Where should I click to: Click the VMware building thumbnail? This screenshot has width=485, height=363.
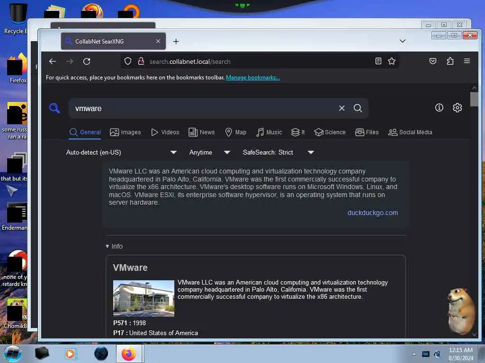(x=144, y=299)
